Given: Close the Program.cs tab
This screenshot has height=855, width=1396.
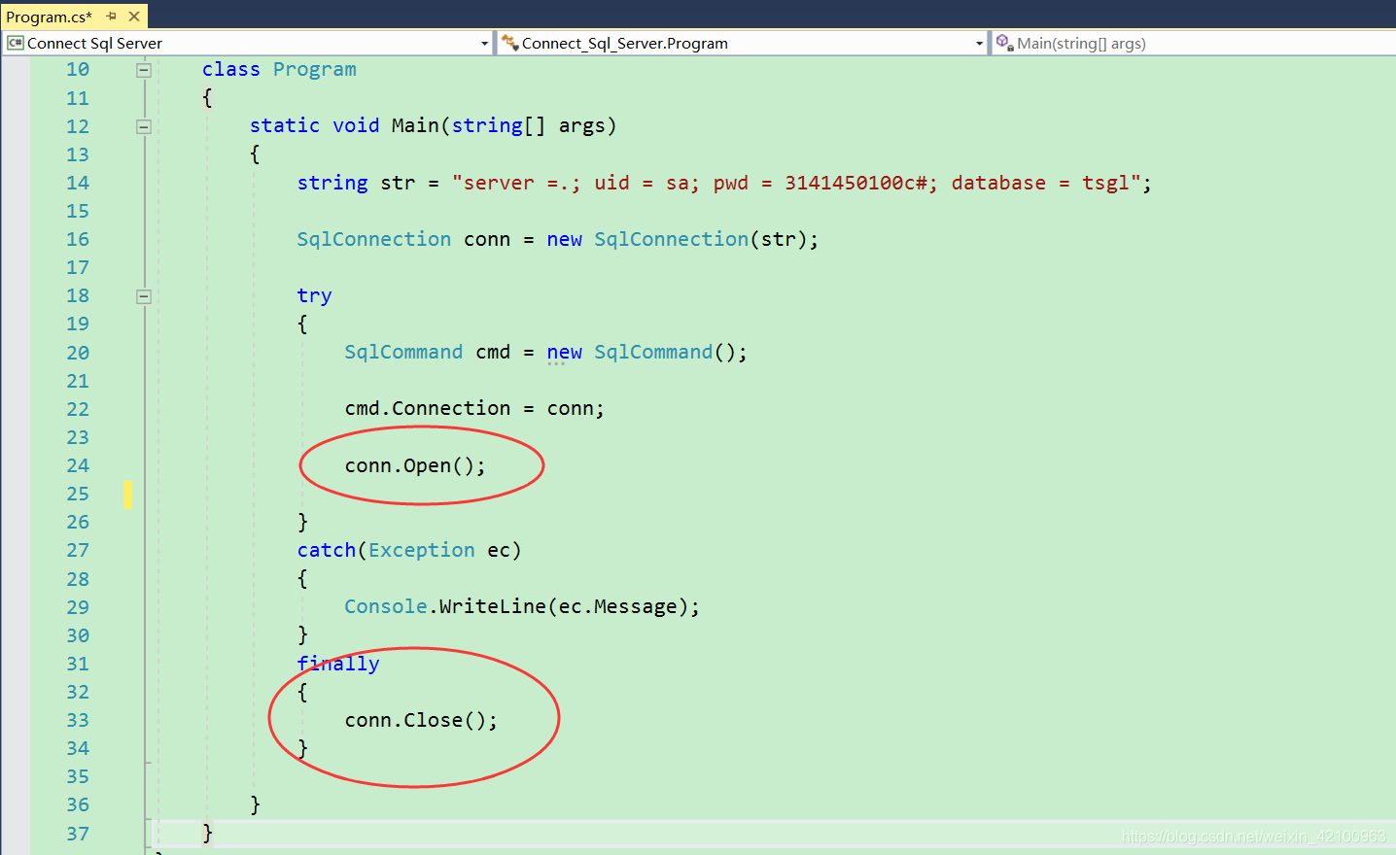Looking at the screenshot, I should pos(134,17).
